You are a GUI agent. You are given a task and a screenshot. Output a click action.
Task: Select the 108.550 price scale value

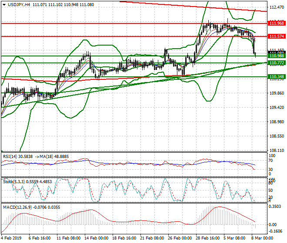(x=277, y=136)
